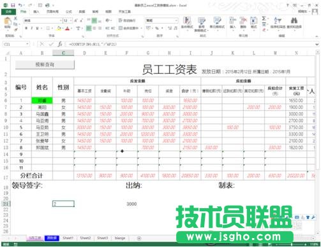The image size is (321, 247).
Task: Toggle underline formatting
Action: (x=37, y=28)
